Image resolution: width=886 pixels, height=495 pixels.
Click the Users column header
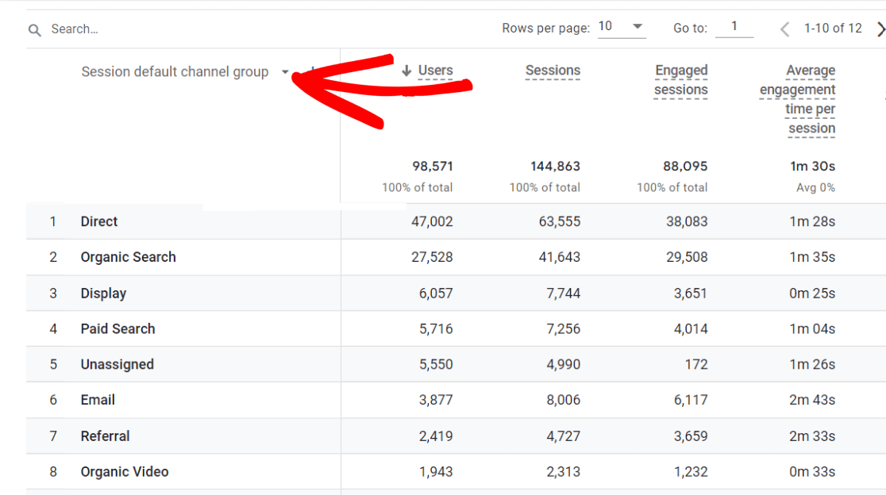click(435, 70)
